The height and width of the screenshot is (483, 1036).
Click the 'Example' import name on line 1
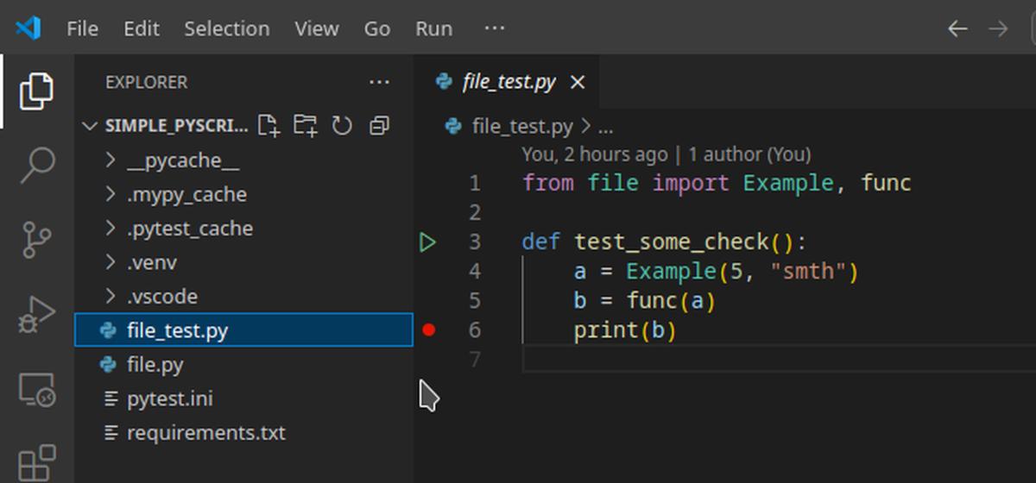pos(788,183)
